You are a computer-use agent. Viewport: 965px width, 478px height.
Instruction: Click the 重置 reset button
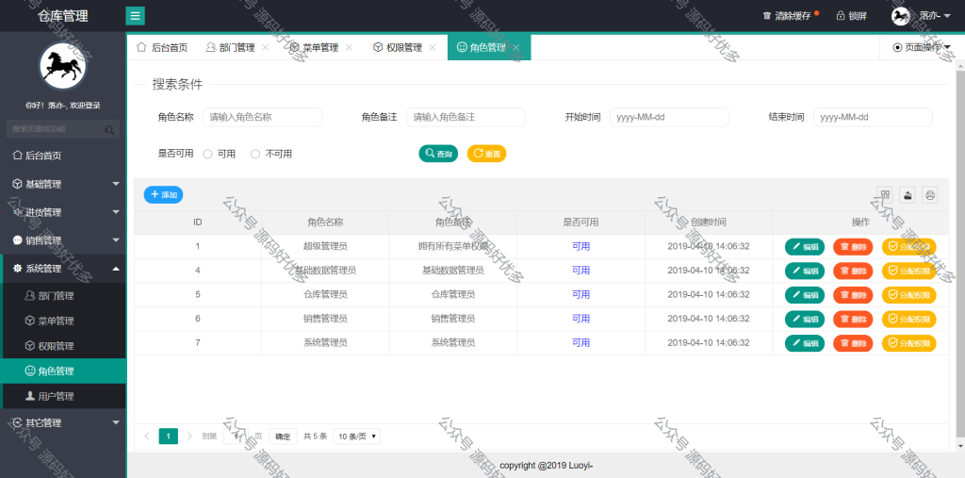(487, 154)
